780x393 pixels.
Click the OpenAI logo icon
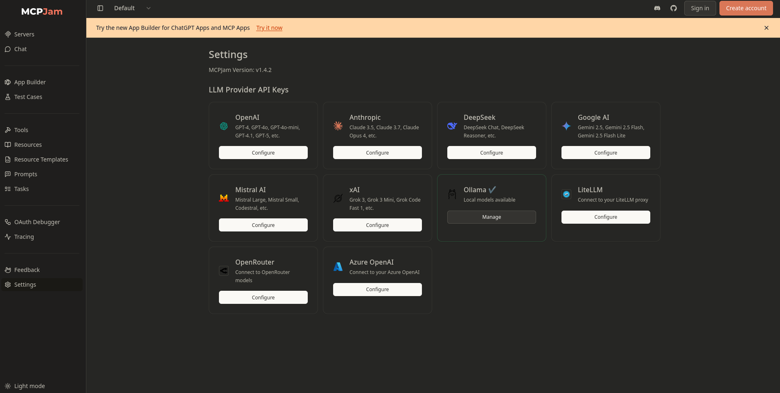point(224,126)
